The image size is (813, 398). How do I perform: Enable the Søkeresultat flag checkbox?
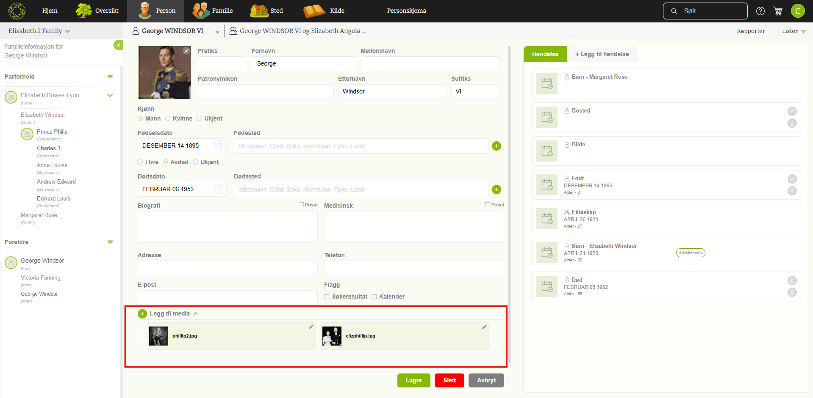[x=327, y=297]
